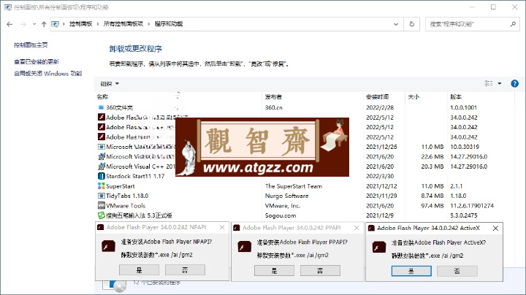Click control panel icon in title bar

point(8,7)
